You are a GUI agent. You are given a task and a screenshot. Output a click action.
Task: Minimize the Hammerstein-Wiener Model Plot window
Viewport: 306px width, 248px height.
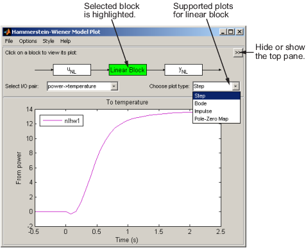click(223, 32)
